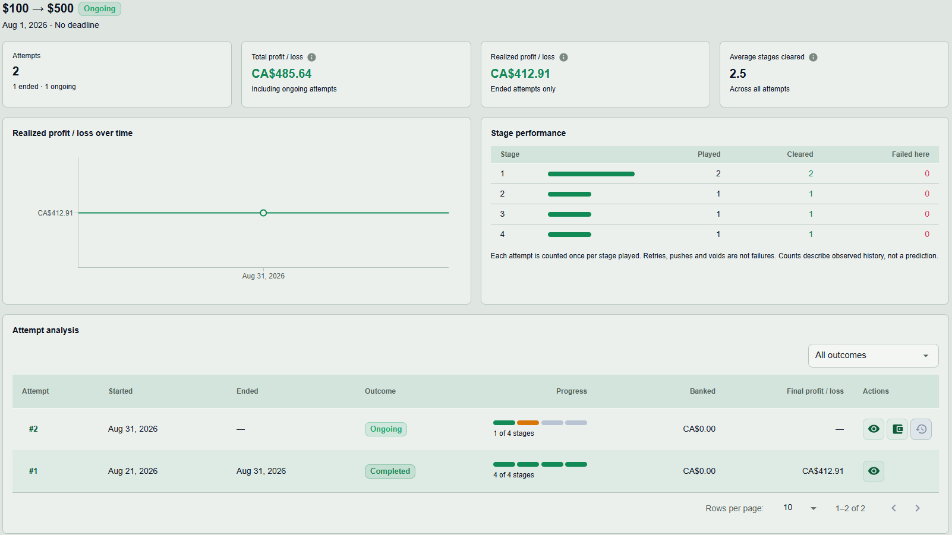Click the Realized profit CA$412.91 card value
Image resolution: width=952 pixels, height=535 pixels.
point(521,74)
